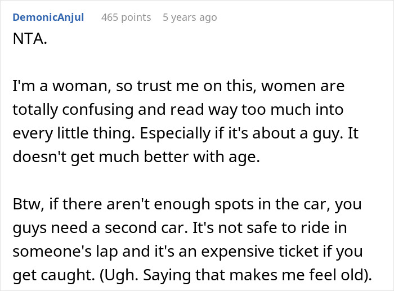
Task: Open DemonicAnjul's user profile link
Action: (x=48, y=17)
